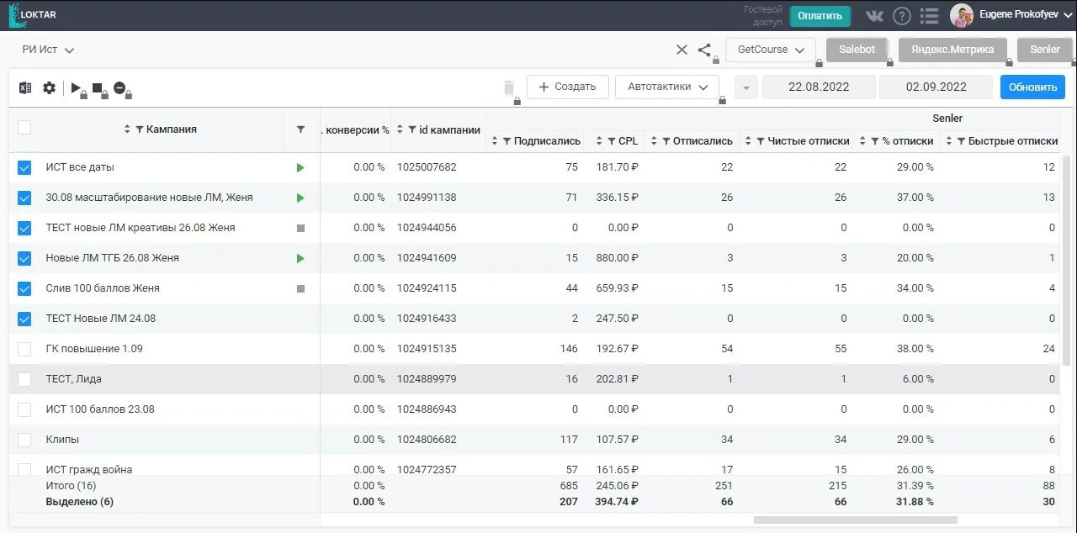Uncheck ИСТ все даты campaign
Screen dimensions: 1077x533
[24, 167]
